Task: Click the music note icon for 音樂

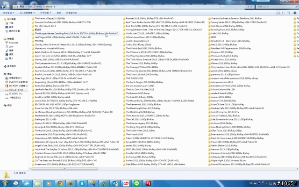Action: click(7, 50)
